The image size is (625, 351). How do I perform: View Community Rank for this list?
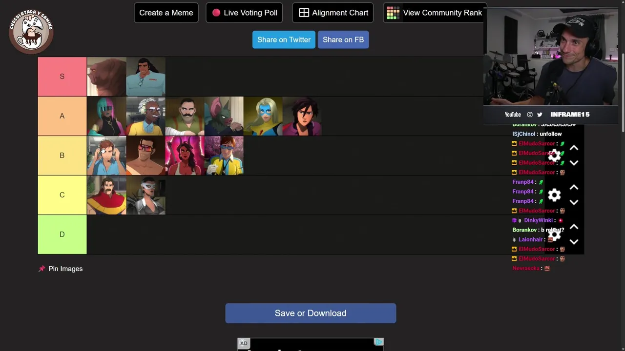tap(434, 13)
